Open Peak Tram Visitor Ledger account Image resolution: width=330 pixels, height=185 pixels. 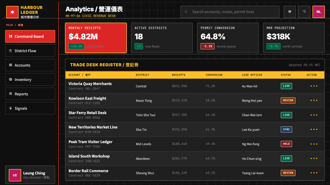click(90, 142)
